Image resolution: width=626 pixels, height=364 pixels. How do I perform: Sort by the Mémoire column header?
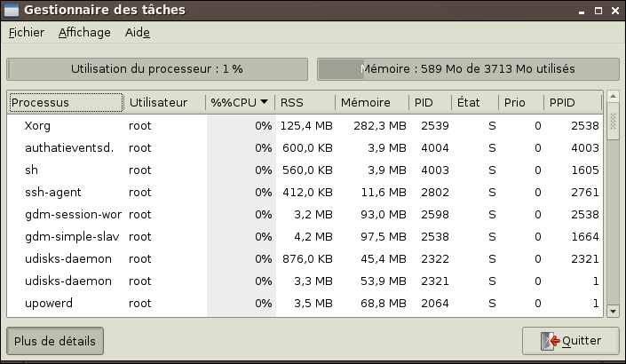(x=371, y=102)
